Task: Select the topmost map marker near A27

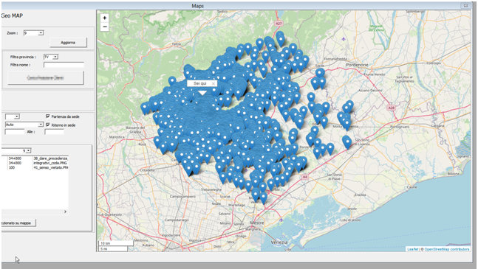Action: [280, 36]
